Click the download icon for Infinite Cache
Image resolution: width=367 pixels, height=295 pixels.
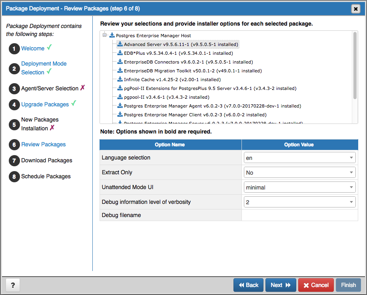[120, 79]
